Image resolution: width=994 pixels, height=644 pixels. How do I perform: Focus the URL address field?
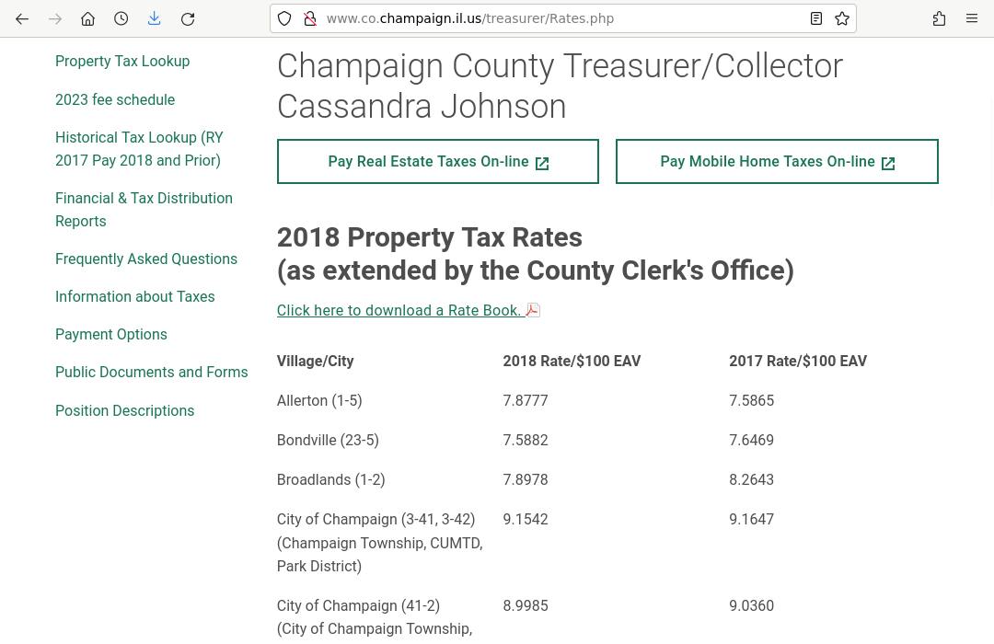[552, 18]
